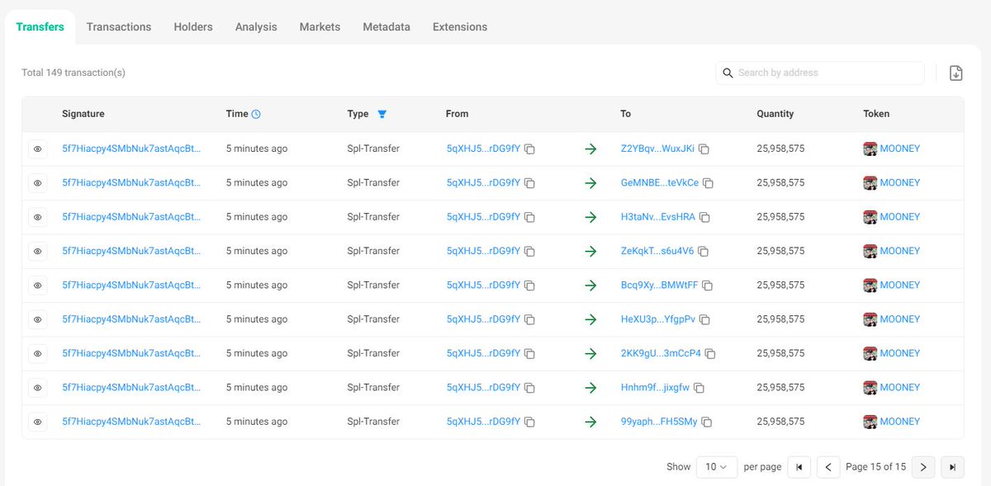Copy address Bcq9Xy...BMWtFF
The width and height of the screenshot is (991, 486).
tap(708, 285)
